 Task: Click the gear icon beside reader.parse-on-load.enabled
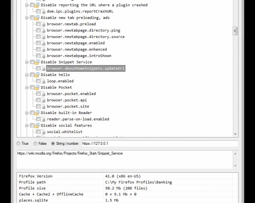point(43,119)
